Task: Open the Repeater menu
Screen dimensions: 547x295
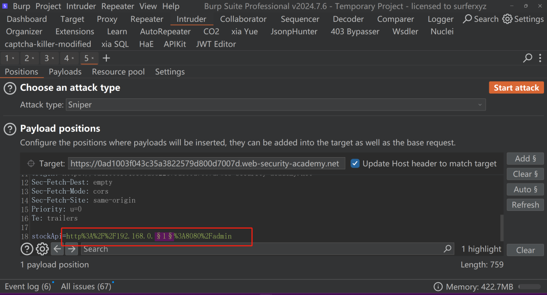Action: (x=118, y=6)
